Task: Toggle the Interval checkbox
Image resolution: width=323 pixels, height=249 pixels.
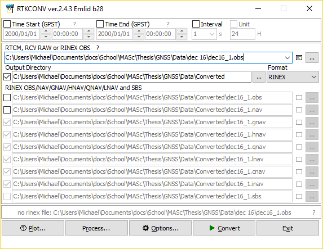Action: tap(196, 24)
